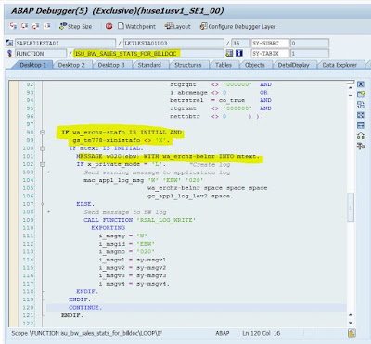Click the bottom tool icon in side toolbar
Screen dimensions: 371x344
(x=361, y=146)
